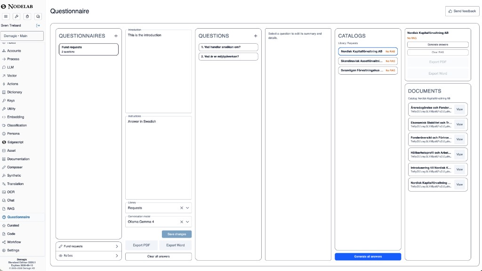Clear the Conversation model selection with X
This screenshot has height=271, width=482.
(182, 222)
